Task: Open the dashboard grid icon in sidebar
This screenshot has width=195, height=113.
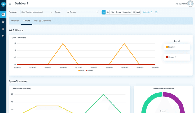Action: 3,15
